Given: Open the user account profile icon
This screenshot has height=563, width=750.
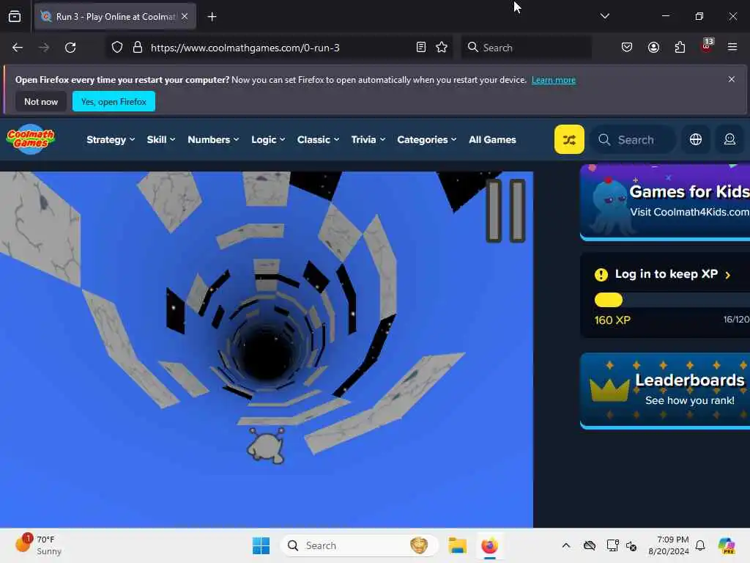Looking at the screenshot, I should pos(729,139).
